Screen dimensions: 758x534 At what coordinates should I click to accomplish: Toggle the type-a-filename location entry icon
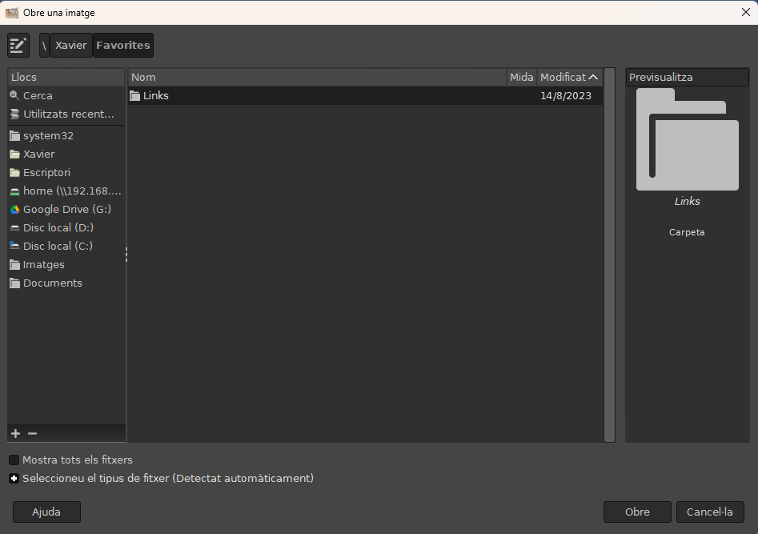(x=18, y=45)
